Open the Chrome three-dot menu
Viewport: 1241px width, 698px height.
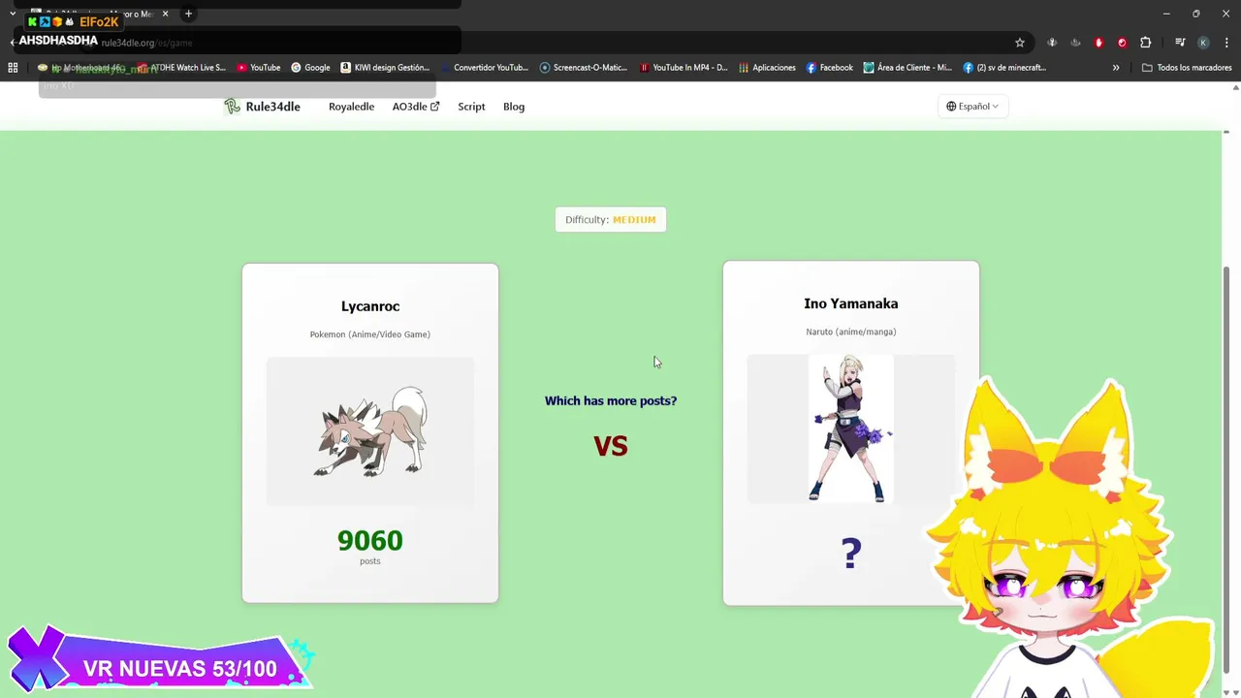coord(1226,43)
